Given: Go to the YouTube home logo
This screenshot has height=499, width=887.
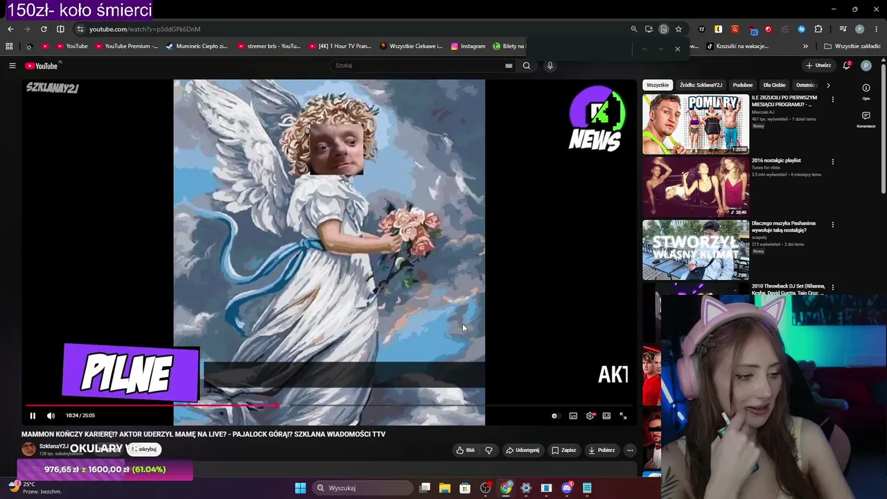Looking at the screenshot, I should (x=42, y=66).
